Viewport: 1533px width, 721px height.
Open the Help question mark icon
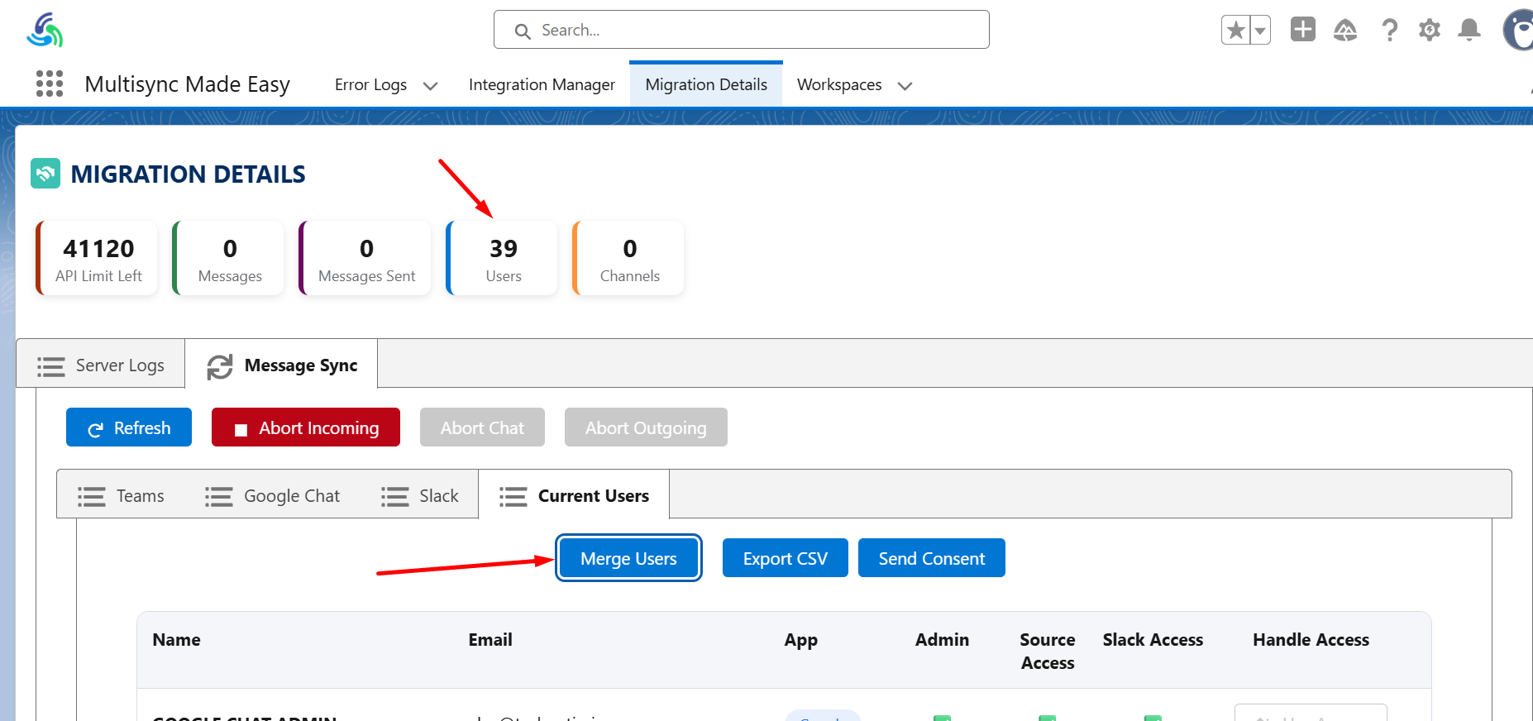[x=1390, y=31]
